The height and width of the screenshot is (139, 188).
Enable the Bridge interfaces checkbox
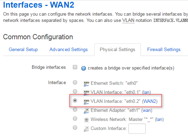(x=75, y=67)
